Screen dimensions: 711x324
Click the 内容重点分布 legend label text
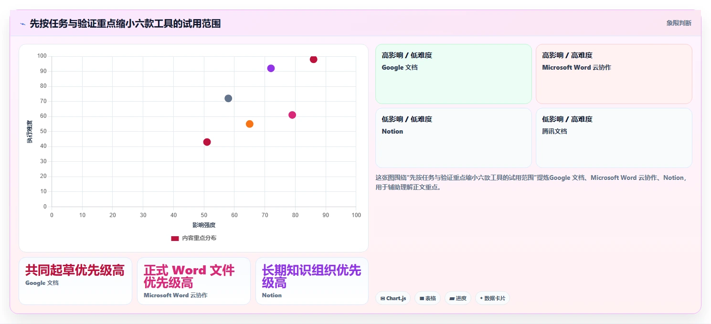(x=199, y=238)
